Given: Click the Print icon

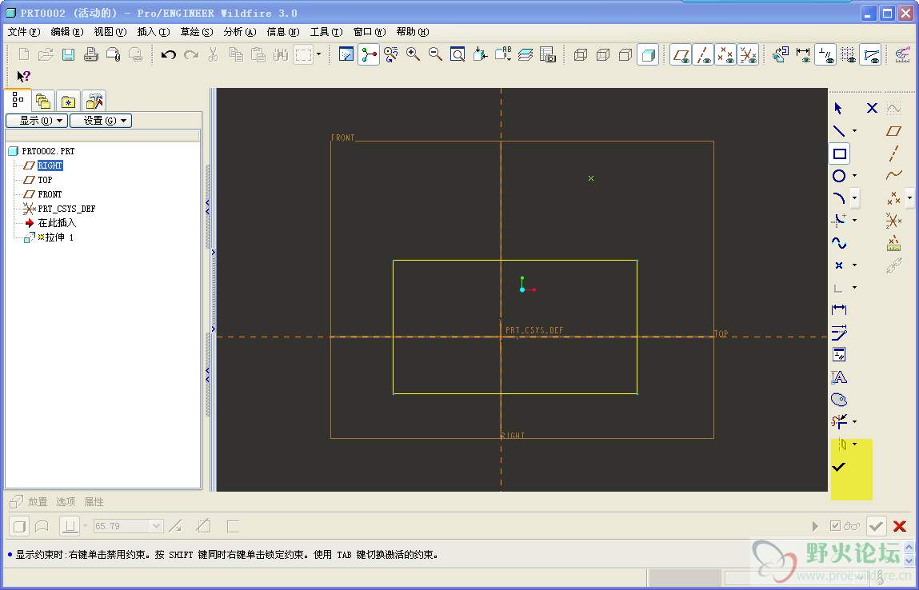Looking at the screenshot, I should click(90, 55).
